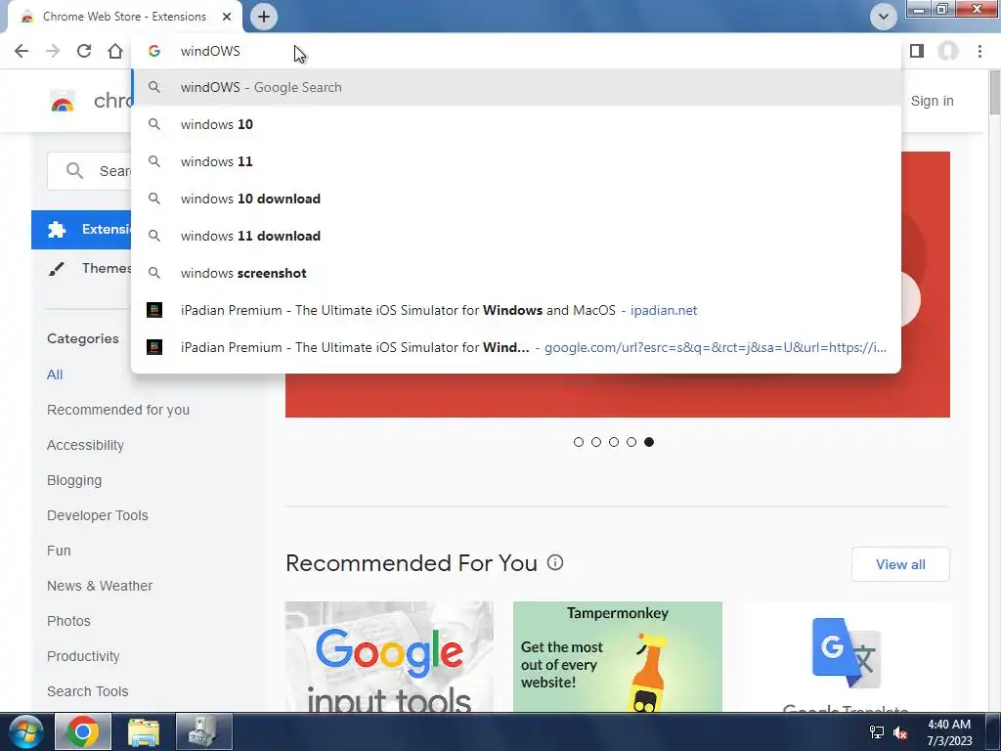
Task: Open the Google Input Tools card
Action: click(x=389, y=656)
